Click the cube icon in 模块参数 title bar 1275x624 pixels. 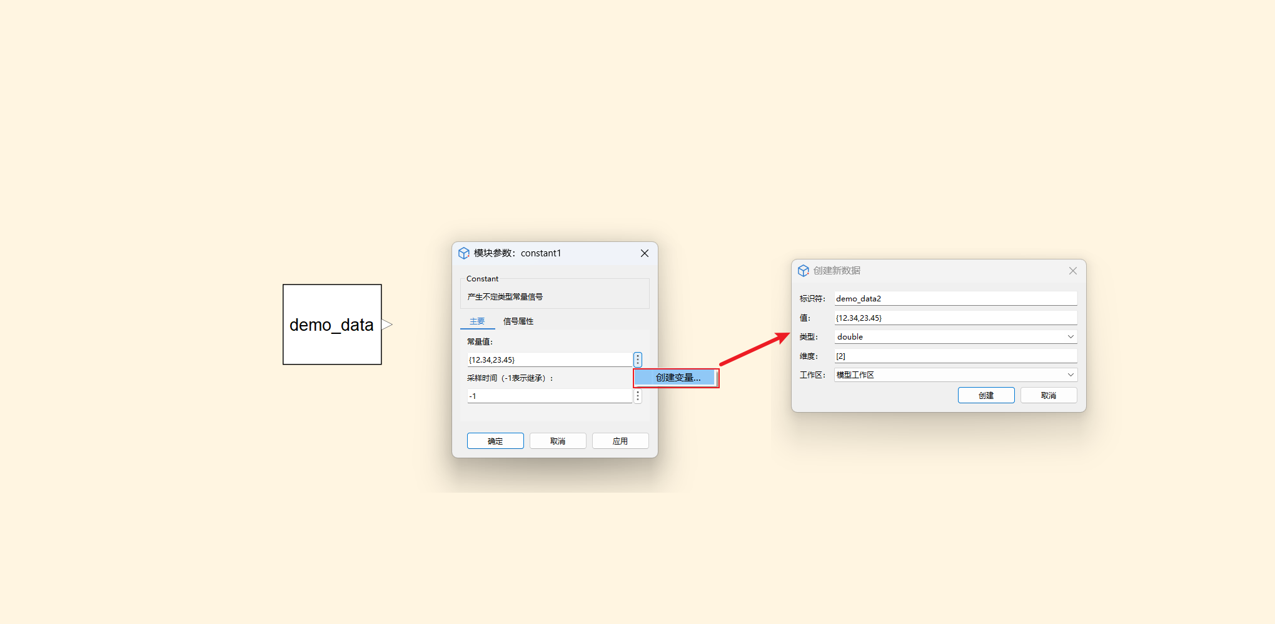(464, 253)
